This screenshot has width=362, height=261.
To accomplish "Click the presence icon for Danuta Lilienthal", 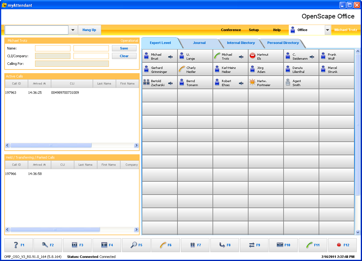I will tap(288, 69).
